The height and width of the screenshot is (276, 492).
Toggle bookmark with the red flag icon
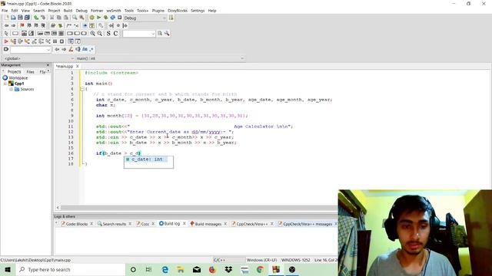22,25
